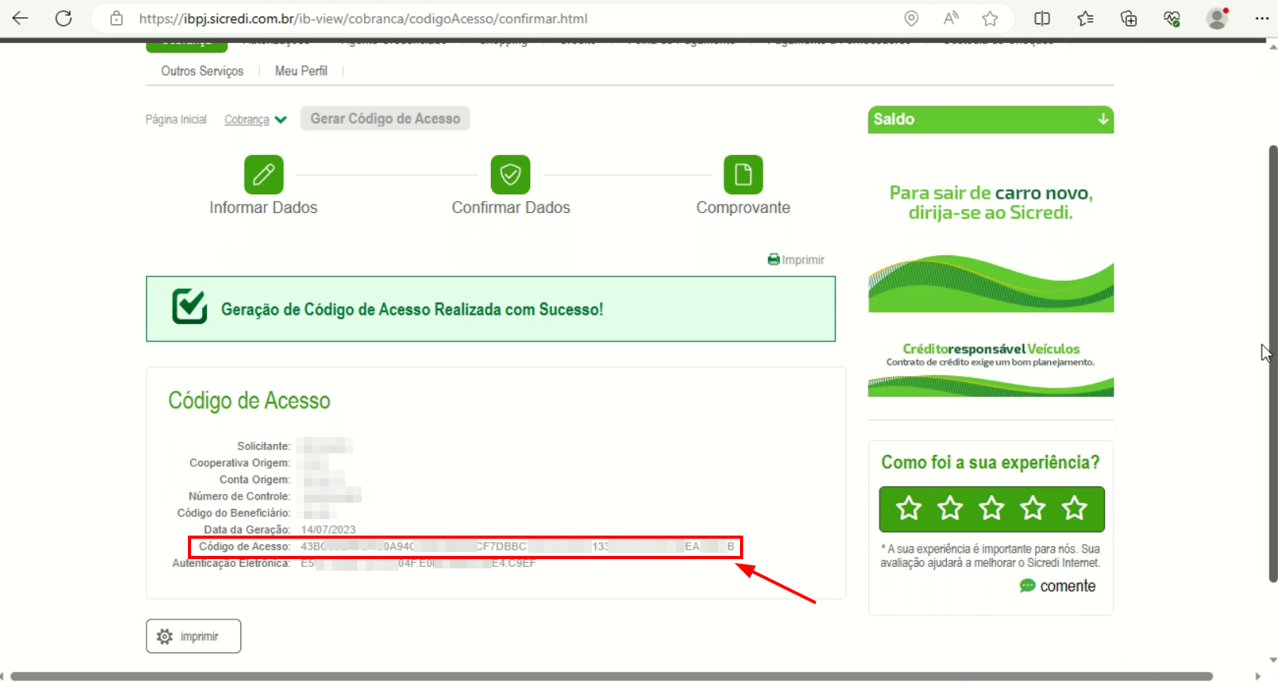Click the Confirmar Dados step label
The image size is (1278, 682).
pos(511,207)
